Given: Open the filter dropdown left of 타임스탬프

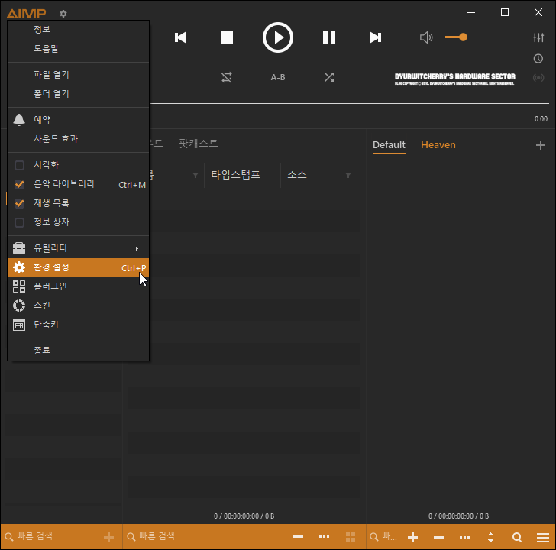Looking at the screenshot, I should [196, 175].
